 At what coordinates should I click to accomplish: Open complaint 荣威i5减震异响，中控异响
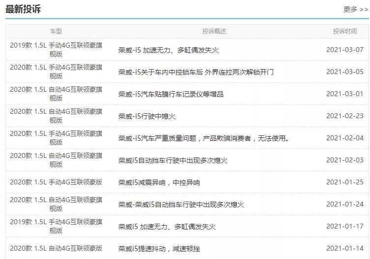tap(159, 182)
